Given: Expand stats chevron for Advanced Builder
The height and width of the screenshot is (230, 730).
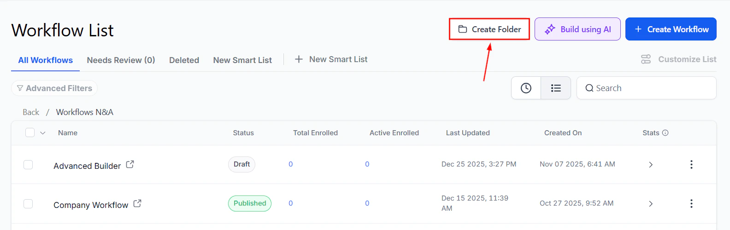Looking at the screenshot, I should [x=651, y=165].
